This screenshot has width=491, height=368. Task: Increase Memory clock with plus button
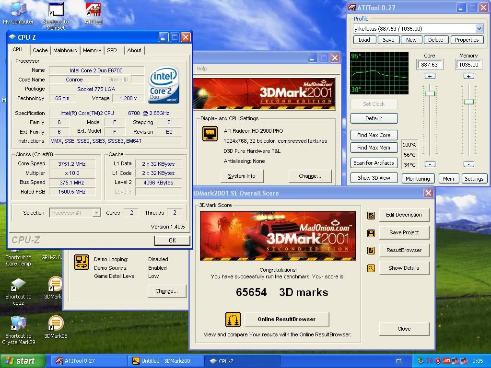coord(469,76)
